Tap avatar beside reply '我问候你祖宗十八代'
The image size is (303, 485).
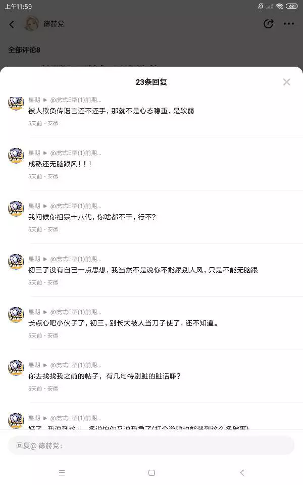pyautogui.click(x=16, y=209)
